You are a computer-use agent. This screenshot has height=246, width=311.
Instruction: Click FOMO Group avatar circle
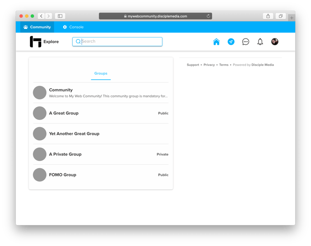[x=40, y=175]
